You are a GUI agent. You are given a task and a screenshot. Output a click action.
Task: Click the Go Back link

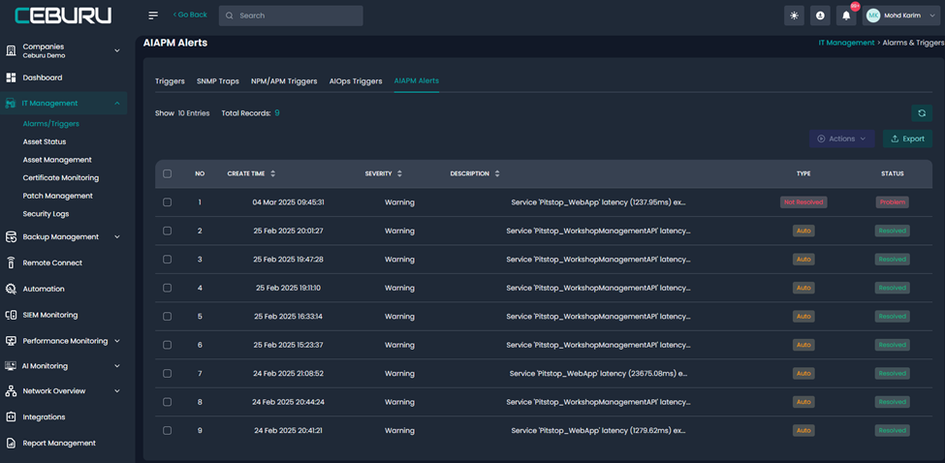(x=190, y=15)
